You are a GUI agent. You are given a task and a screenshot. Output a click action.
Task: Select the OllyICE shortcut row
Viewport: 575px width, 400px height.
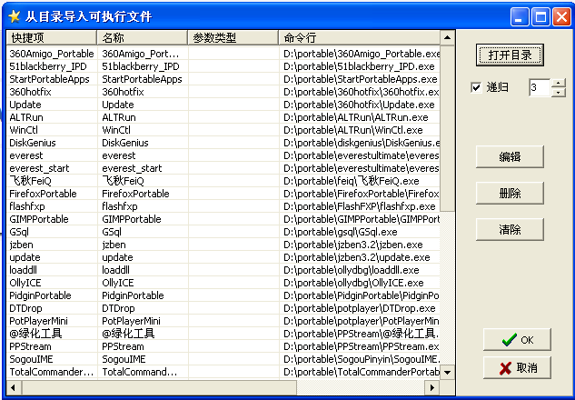pyautogui.click(x=223, y=283)
